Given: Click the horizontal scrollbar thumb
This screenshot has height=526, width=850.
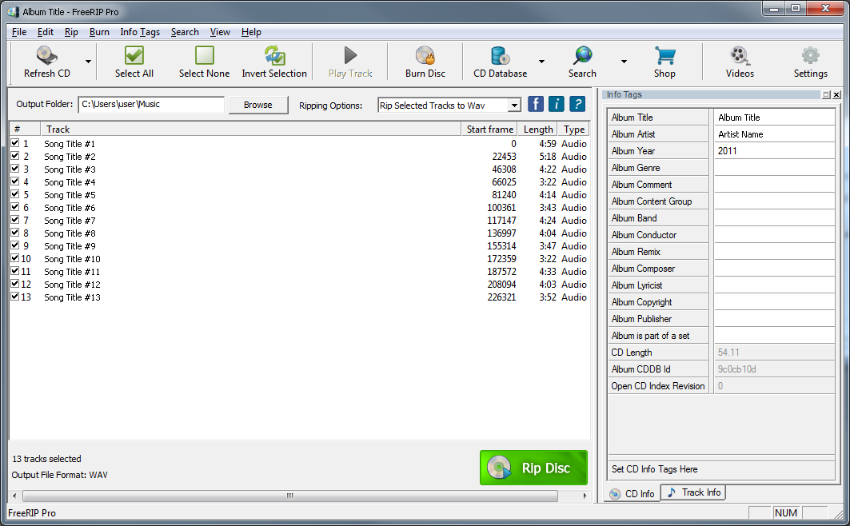Looking at the screenshot, I should click(290, 496).
